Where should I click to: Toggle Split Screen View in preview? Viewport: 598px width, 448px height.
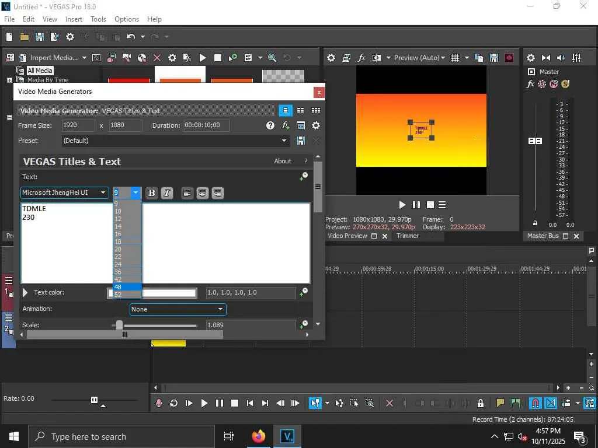pyautogui.click(x=377, y=58)
